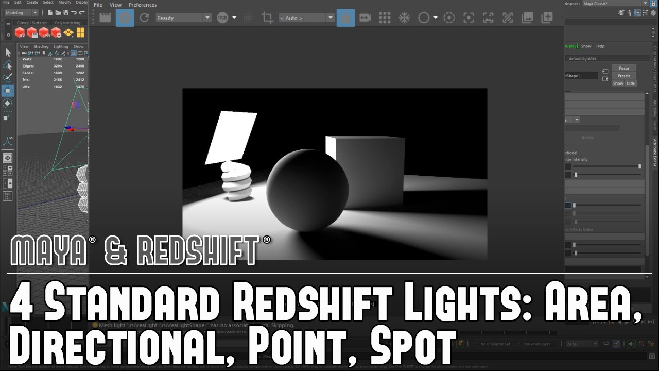The width and height of the screenshot is (659, 371).
Task: Open Attribute Editor Help menu
Action: [600, 46]
